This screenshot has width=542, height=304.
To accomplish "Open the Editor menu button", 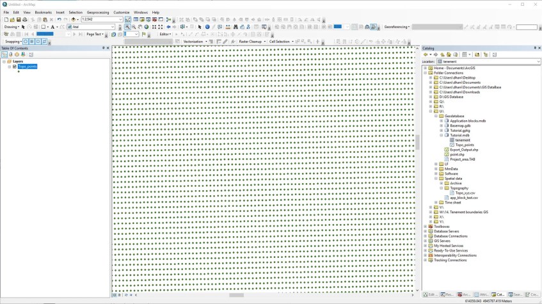I will point(165,34).
